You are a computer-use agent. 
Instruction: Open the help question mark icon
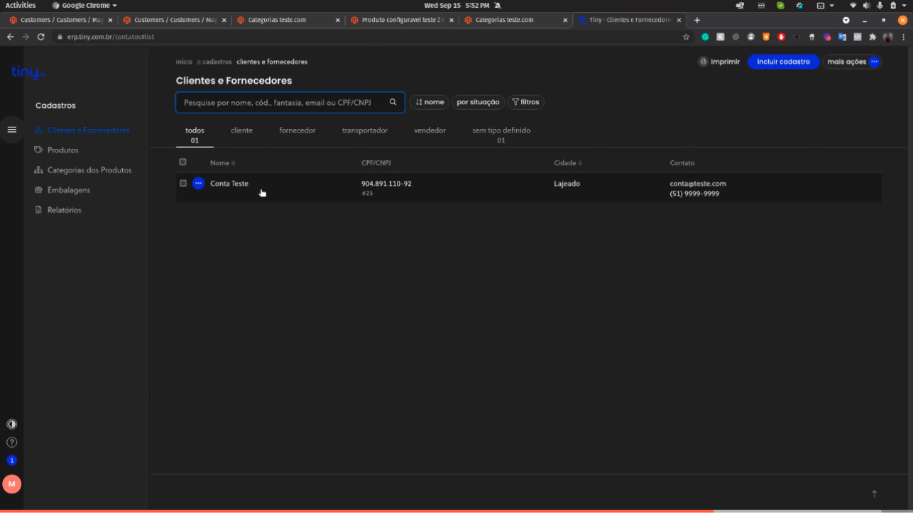(11, 442)
